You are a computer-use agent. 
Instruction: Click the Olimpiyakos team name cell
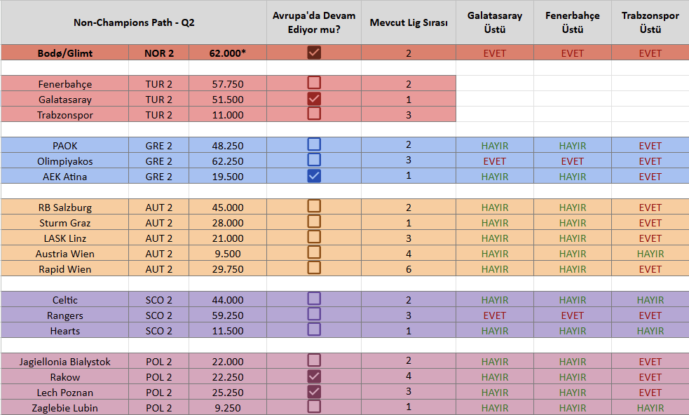pyautogui.click(x=65, y=161)
